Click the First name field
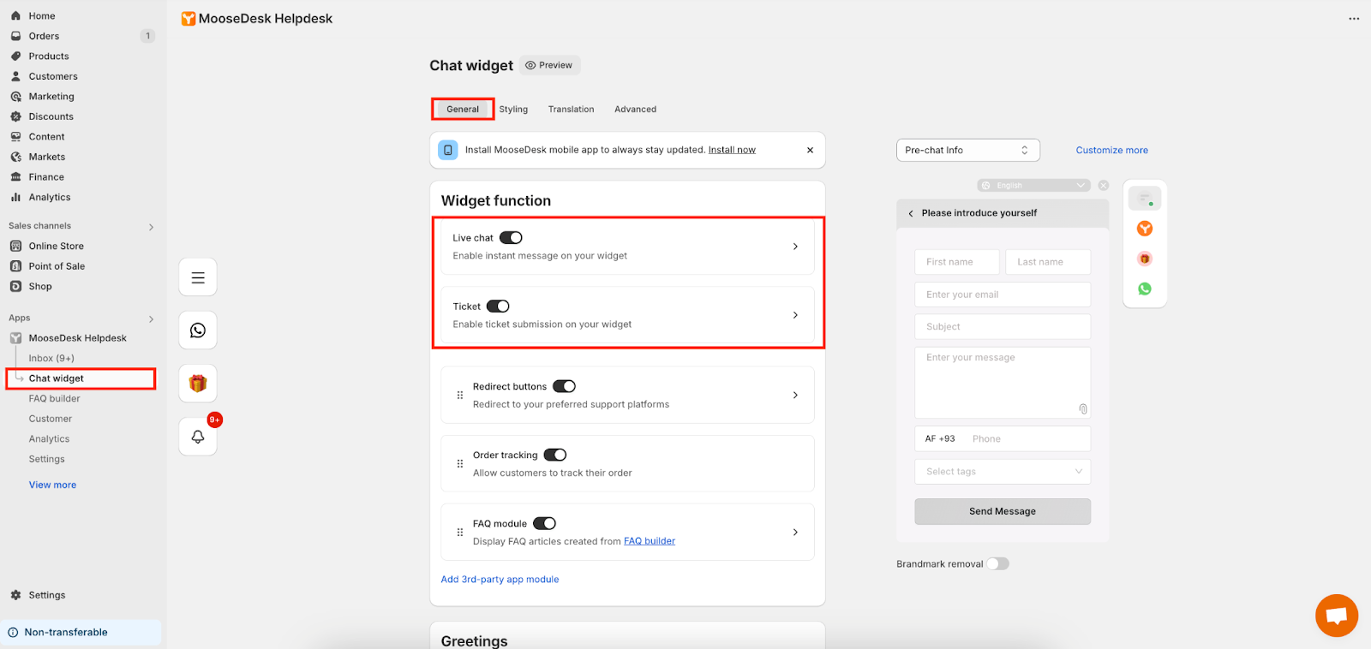This screenshot has width=1371, height=649. tap(956, 262)
